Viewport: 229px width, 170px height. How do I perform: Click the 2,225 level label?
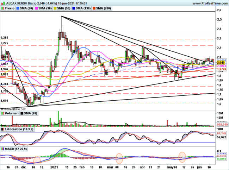(4, 43)
